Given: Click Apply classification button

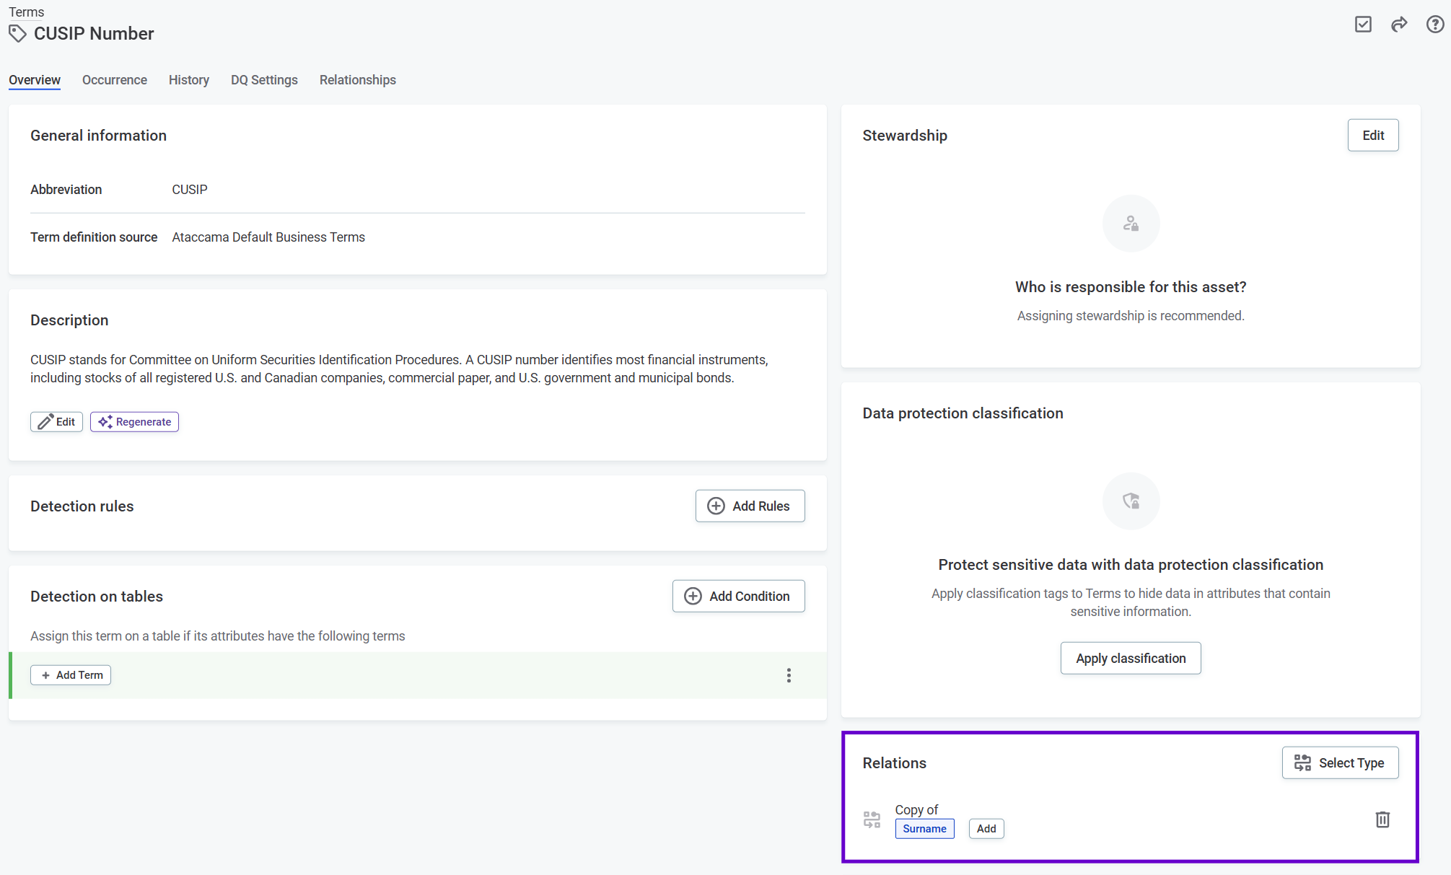Looking at the screenshot, I should tap(1130, 658).
